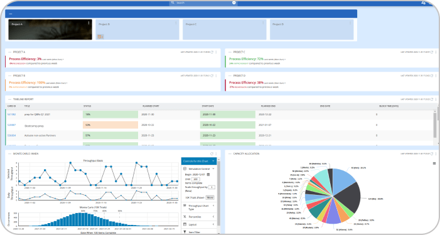The width and height of the screenshot is (440, 235).
Task: Open the Project A card thumbnail
Action: [50, 29]
